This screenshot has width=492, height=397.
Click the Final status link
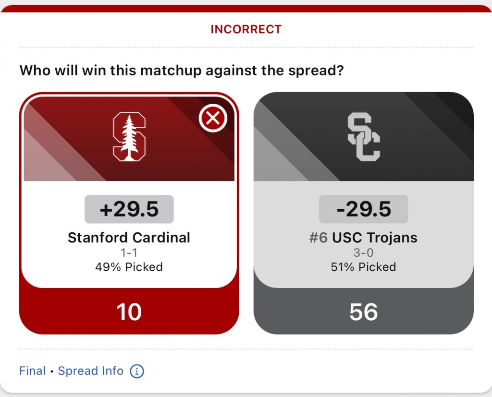pyautogui.click(x=33, y=371)
